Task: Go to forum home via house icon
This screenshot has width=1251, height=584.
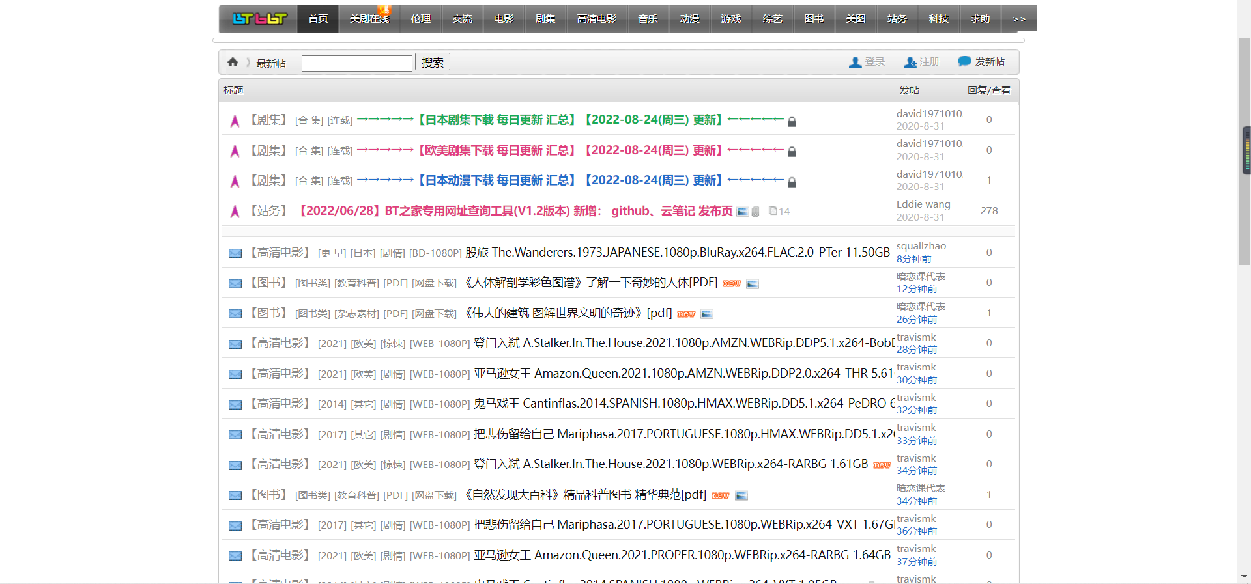Action: [x=233, y=62]
